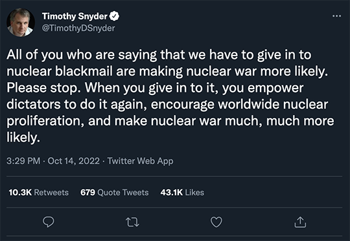Screen dimensions: 350x241
Task: Open the share tweet upload icon
Action: click(x=300, y=222)
